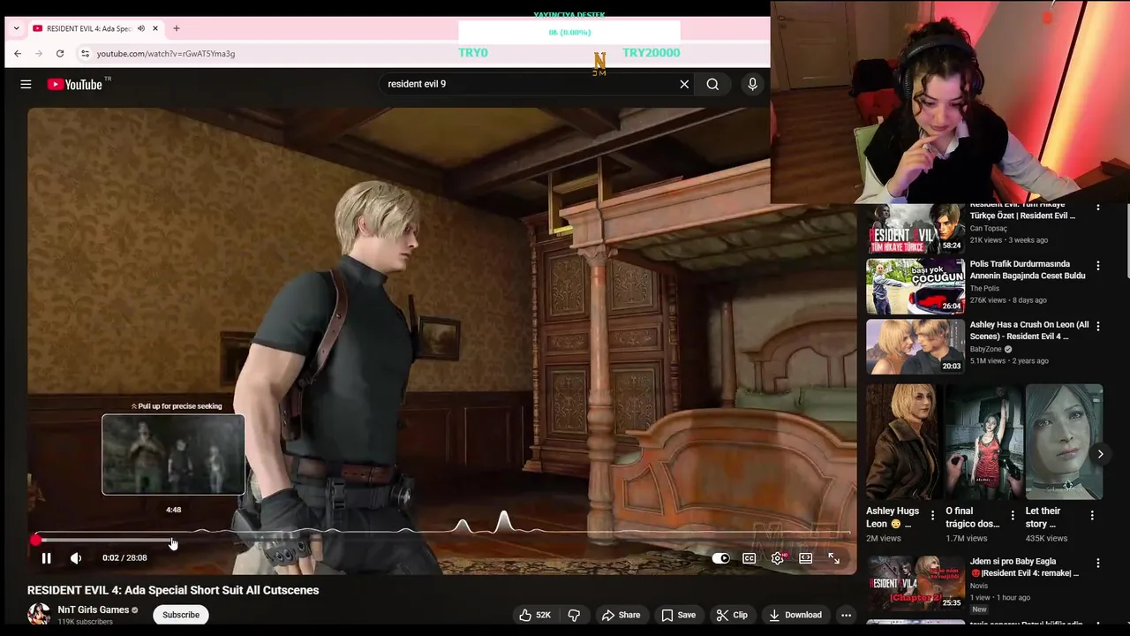Open the 'Let their story' short
Screen dimensions: 1130x636
(1064, 442)
